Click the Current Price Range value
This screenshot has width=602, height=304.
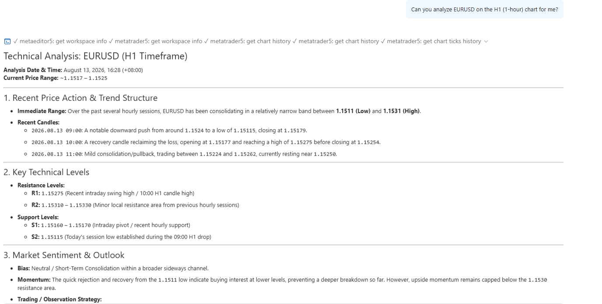pos(84,78)
